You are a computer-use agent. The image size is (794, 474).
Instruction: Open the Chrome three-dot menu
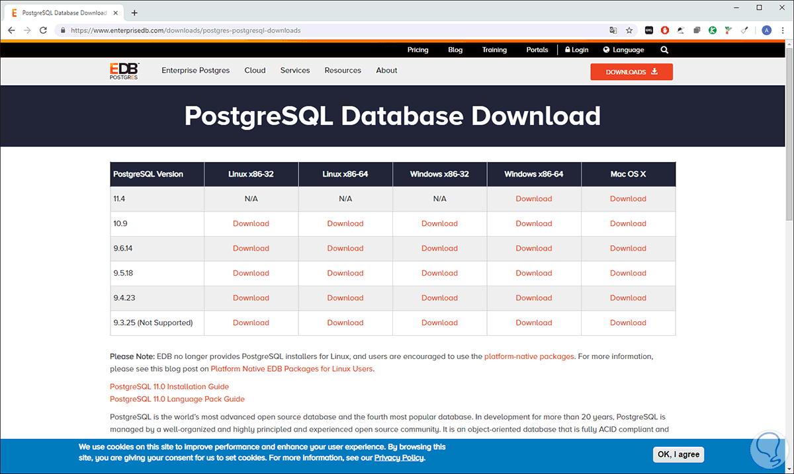click(781, 30)
